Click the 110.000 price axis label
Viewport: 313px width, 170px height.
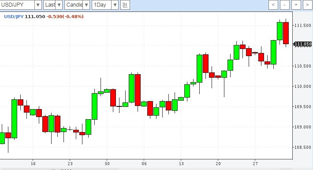point(303,87)
